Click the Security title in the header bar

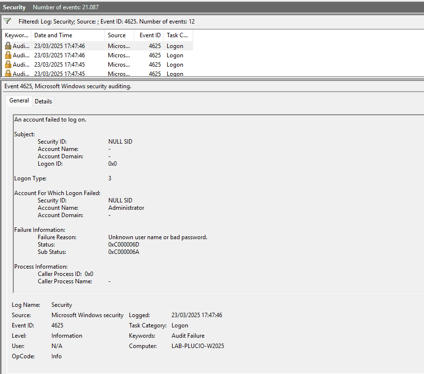(14, 7)
